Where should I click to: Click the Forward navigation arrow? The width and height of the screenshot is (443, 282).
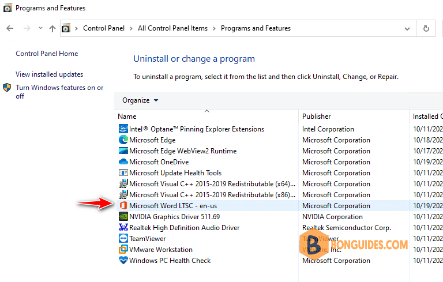(x=27, y=28)
